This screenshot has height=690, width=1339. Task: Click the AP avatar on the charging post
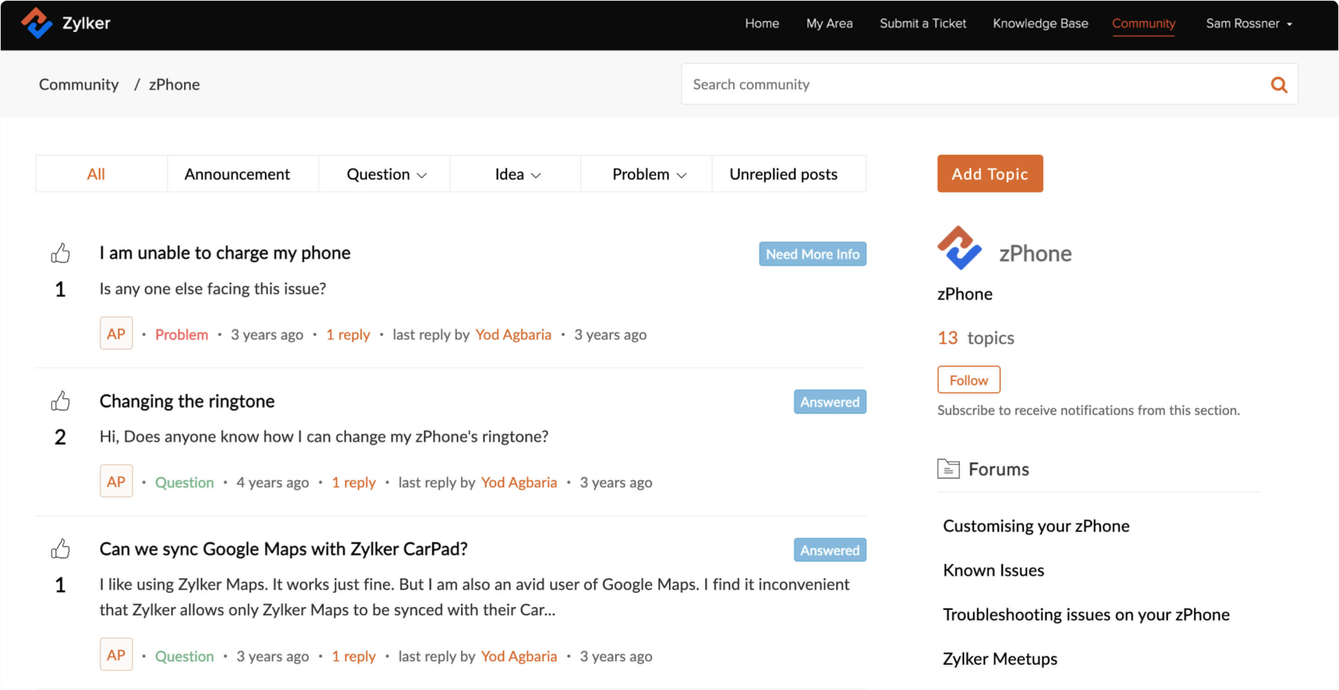pos(116,334)
